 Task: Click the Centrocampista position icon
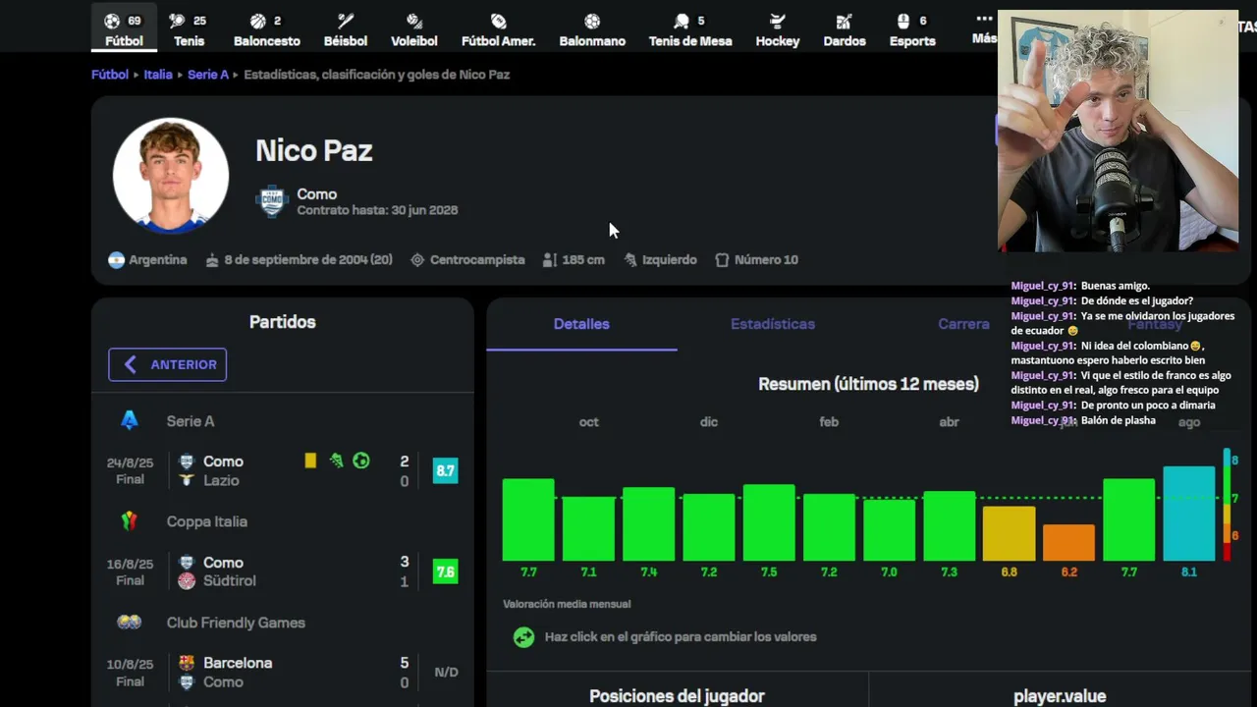pos(417,260)
